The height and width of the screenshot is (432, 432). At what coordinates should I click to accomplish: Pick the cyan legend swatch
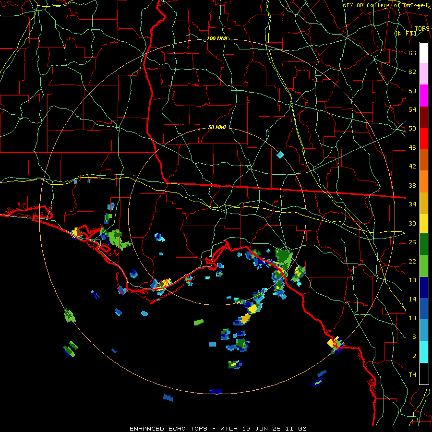[x=424, y=352]
